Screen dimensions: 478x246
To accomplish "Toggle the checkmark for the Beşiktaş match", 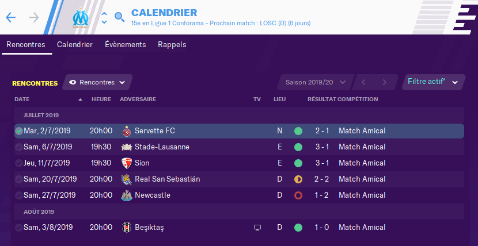I will coord(19,228).
